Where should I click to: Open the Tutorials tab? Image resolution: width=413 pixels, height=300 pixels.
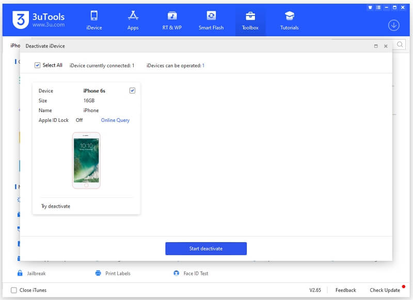289,20
